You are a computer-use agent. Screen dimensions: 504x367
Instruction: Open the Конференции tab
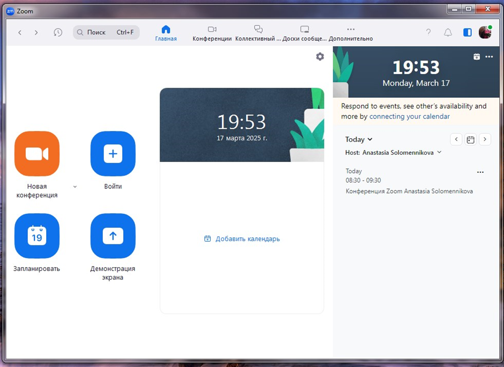[x=212, y=34]
